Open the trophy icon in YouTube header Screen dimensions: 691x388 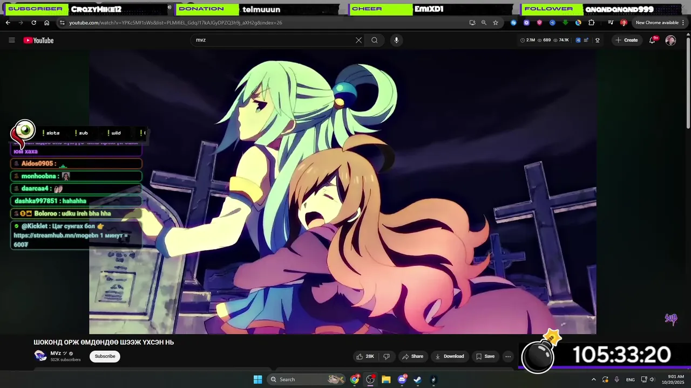[x=597, y=40]
